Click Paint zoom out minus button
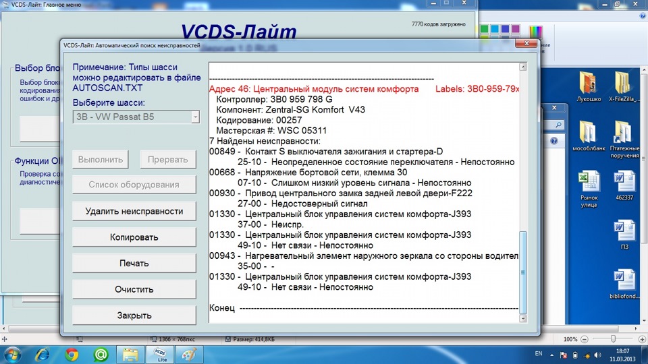Screen dimensions: 648x364 tap(585, 339)
